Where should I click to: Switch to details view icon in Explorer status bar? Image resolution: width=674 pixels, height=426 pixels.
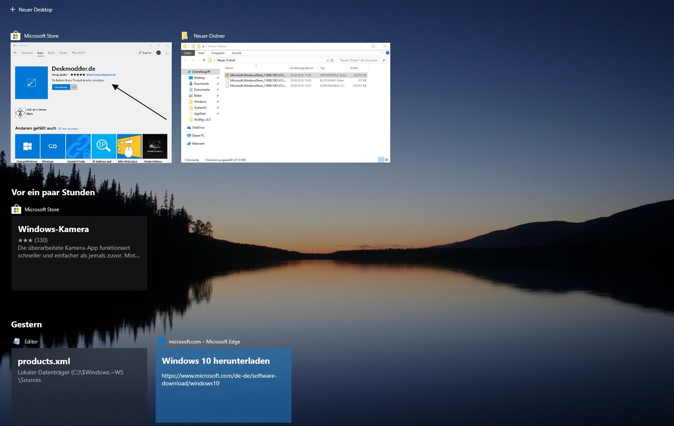click(381, 160)
